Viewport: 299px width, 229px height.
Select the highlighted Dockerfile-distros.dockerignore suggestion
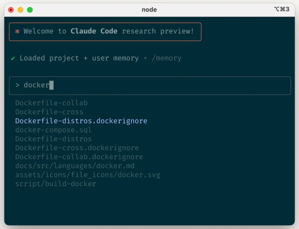coord(81,121)
